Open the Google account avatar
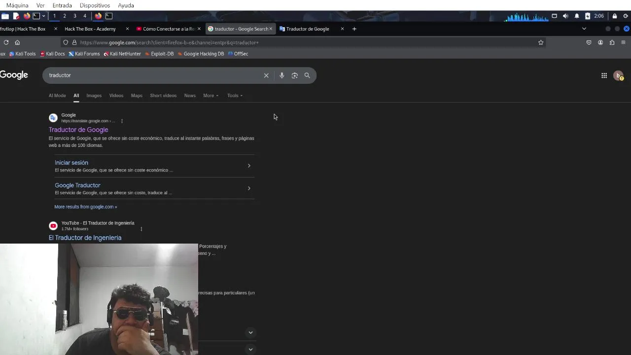The width and height of the screenshot is (631, 355). pyautogui.click(x=618, y=75)
